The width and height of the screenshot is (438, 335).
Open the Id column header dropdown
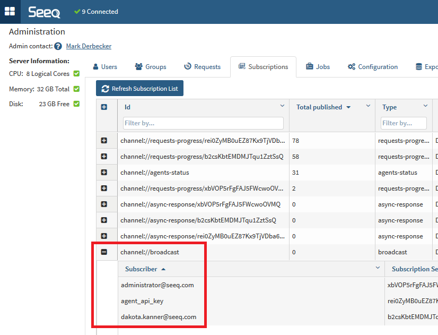tap(282, 107)
